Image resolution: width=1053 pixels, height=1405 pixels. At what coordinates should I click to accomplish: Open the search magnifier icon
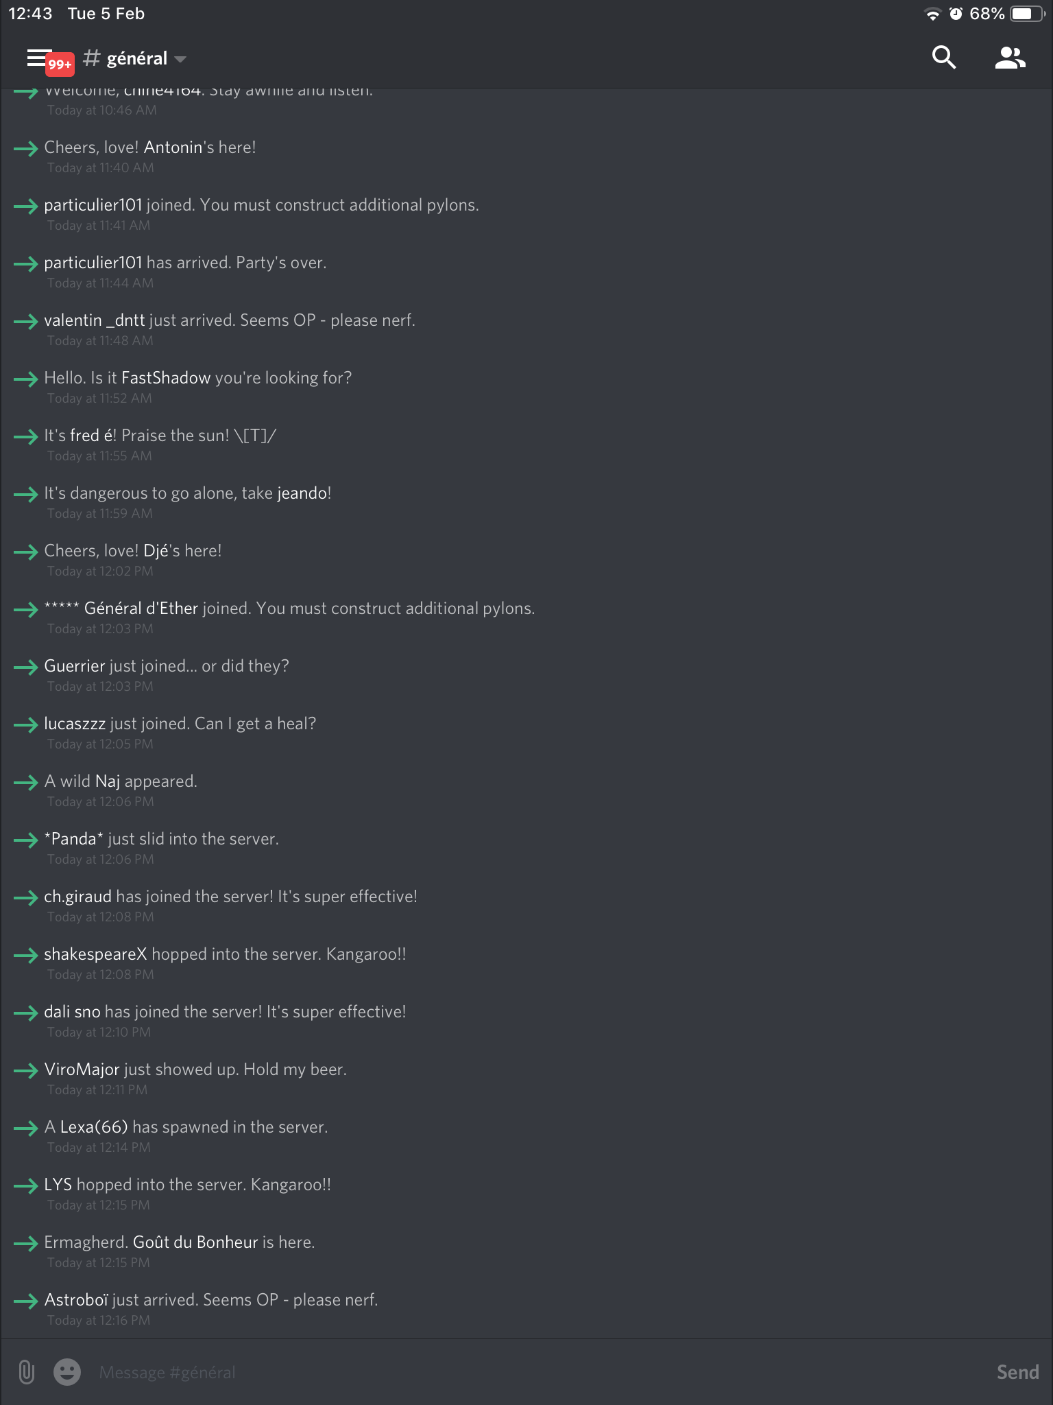pyautogui.click(x=944, y=58)
